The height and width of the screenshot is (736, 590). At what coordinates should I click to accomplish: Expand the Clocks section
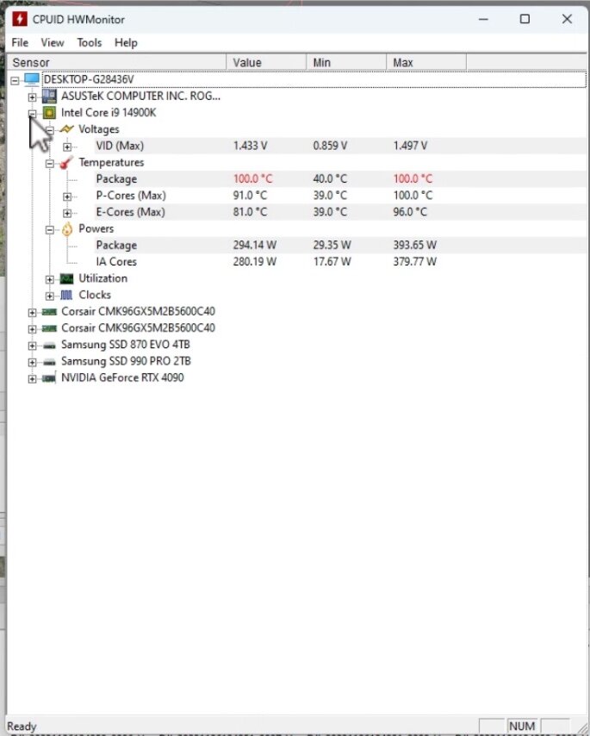[50, 296]
